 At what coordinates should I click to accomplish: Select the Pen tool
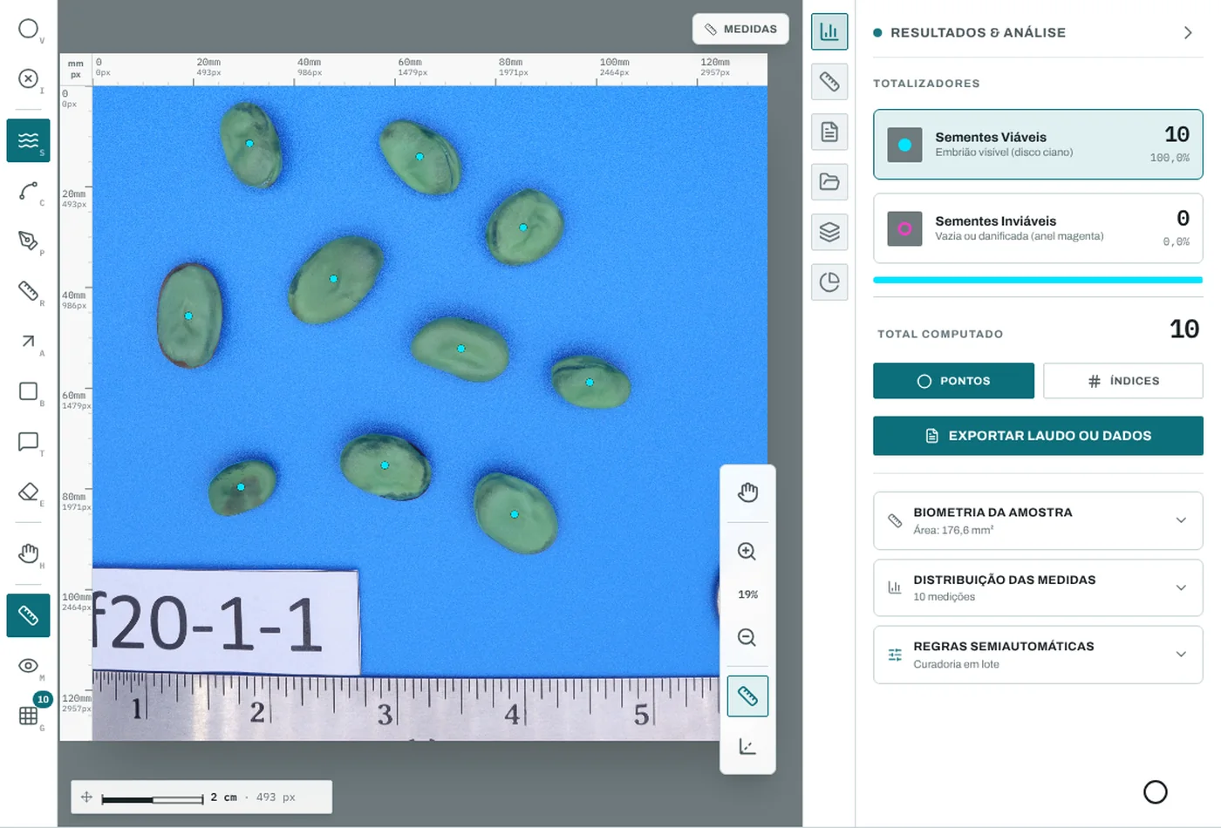(28, 241)
